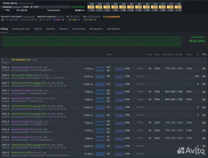The image size is (208, 158).
Task: Click the RX 6600 ×6 GPU count label
Action: (58, 20)
